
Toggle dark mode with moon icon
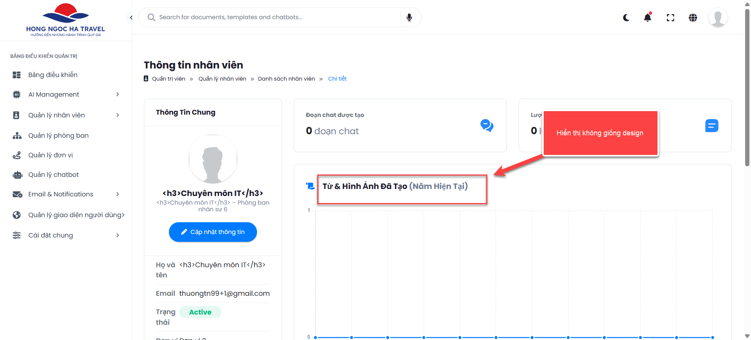tap(626, 18)
